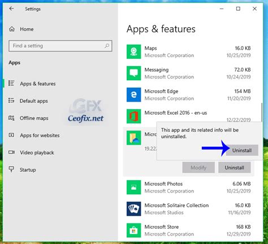
Task: Click the Uninstall button beside Modify
Action: click(235, 168)
